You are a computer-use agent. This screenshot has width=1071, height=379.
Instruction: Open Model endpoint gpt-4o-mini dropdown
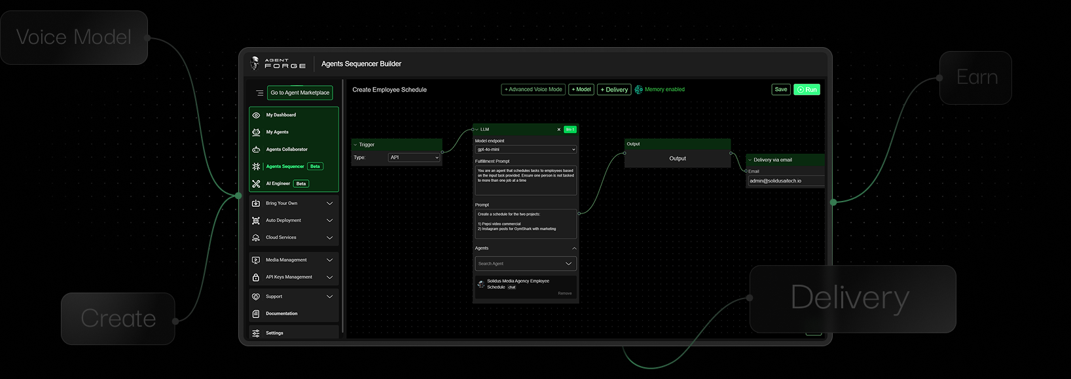(526, 149)
